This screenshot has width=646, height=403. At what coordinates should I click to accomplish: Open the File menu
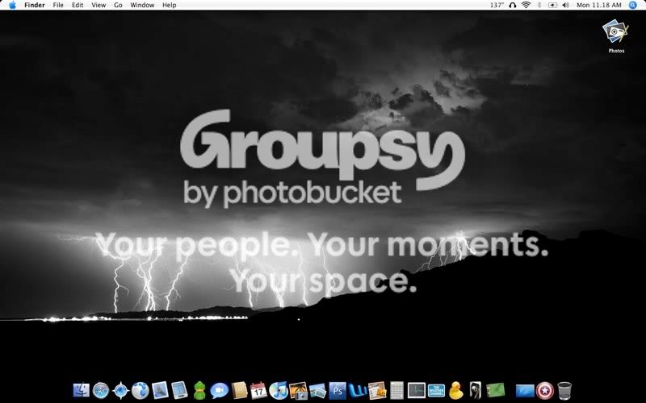pos(58,5)
